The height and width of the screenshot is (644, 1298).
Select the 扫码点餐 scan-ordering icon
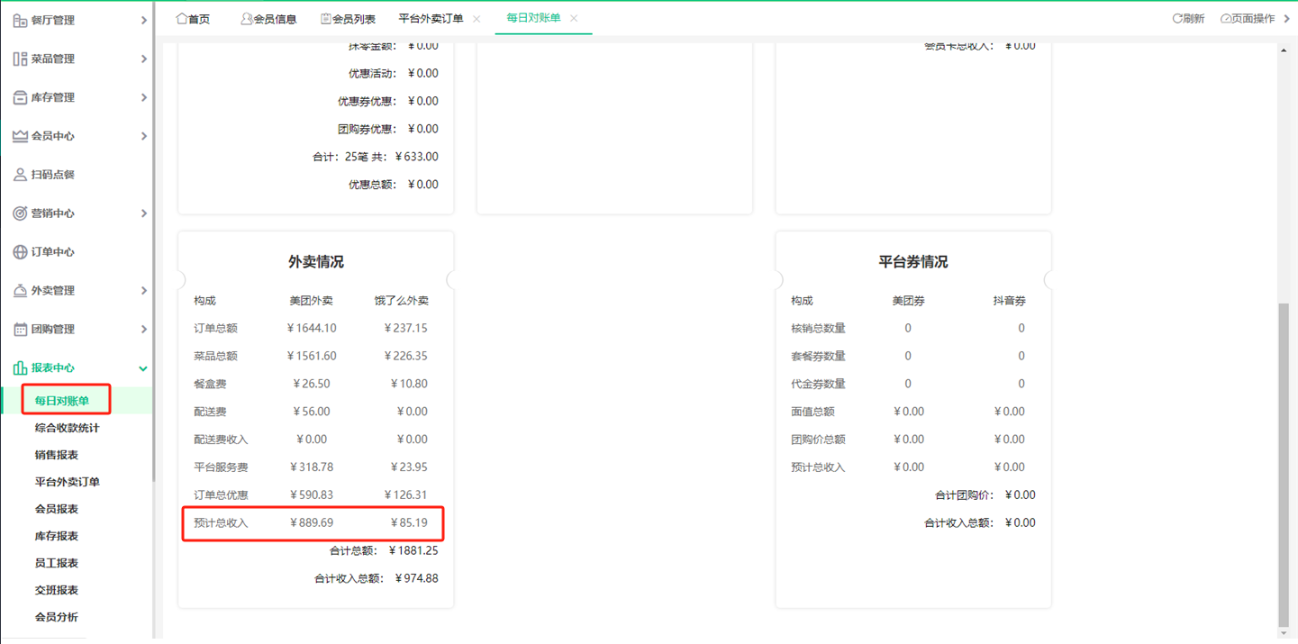click(18, 174)
